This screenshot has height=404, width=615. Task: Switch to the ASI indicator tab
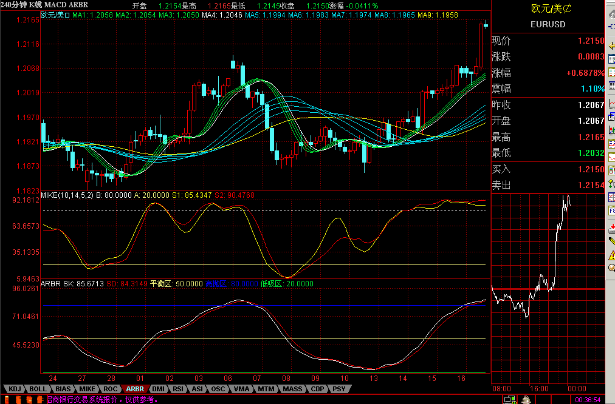coord(198,389)
